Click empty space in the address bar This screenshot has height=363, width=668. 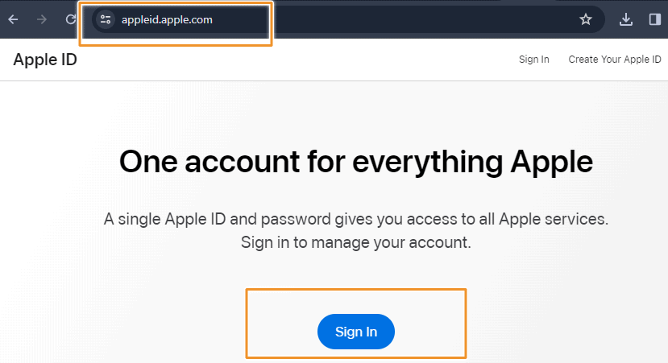click(419, 19)
